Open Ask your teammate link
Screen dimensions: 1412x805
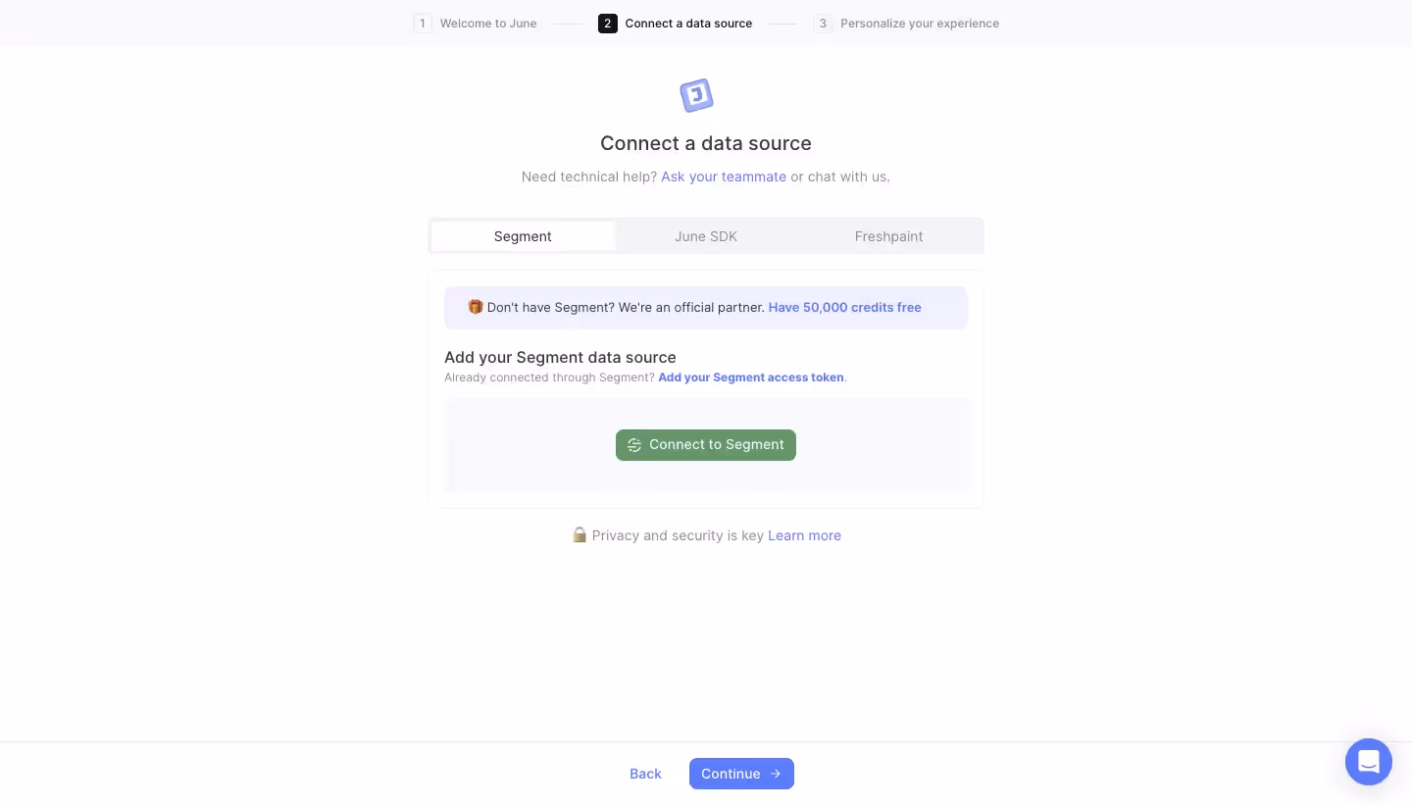[x=724, y=176]
